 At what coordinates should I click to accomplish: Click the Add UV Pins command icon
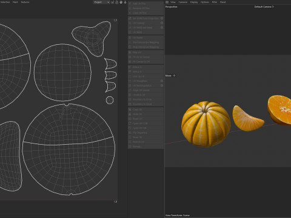pyautogui.click(x=130, y=4)
